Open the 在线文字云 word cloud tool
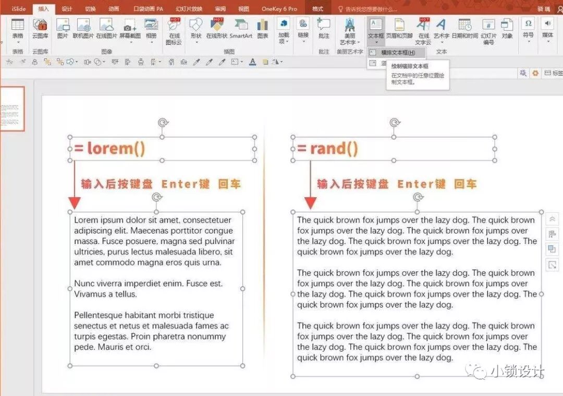 click(x=423, y=32)
